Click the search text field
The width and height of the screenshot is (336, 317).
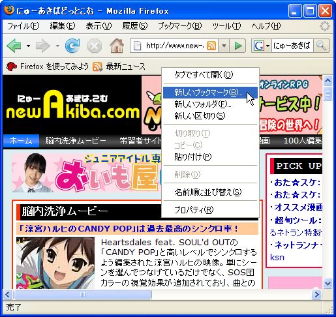(292, 46)
